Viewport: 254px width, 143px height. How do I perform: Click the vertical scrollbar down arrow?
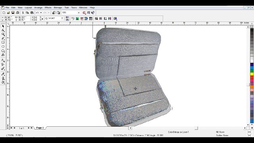coord(248,125)
